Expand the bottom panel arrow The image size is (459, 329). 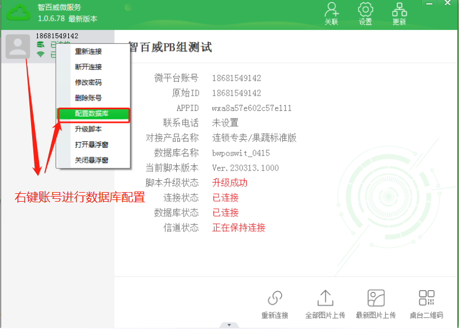[x=229, y=325]
